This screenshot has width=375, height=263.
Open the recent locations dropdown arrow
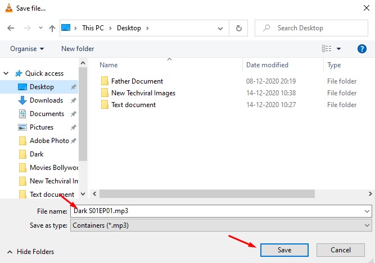(40, 28)
